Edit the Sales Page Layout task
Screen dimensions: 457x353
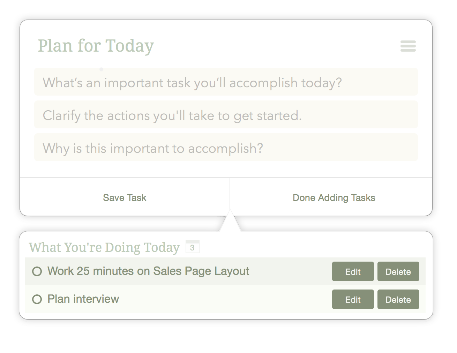tap(353, 272)
